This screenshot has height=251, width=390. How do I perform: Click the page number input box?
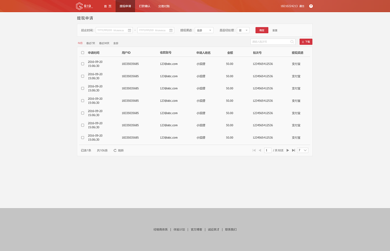268,150
